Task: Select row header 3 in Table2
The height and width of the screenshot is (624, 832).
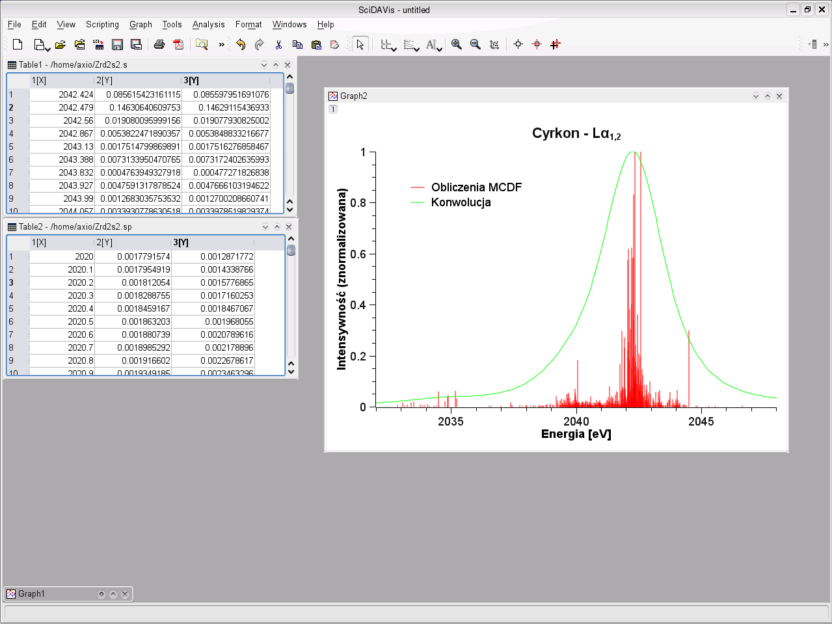Action: [x=18, y=282]
